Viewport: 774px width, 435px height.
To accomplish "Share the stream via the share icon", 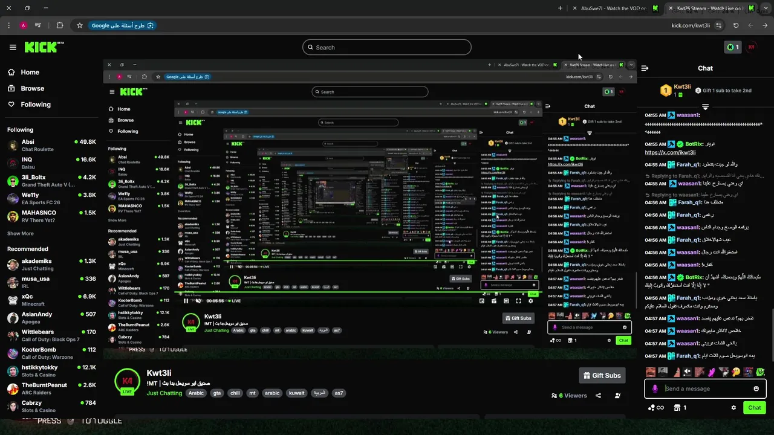I will [x=598, y=396].
